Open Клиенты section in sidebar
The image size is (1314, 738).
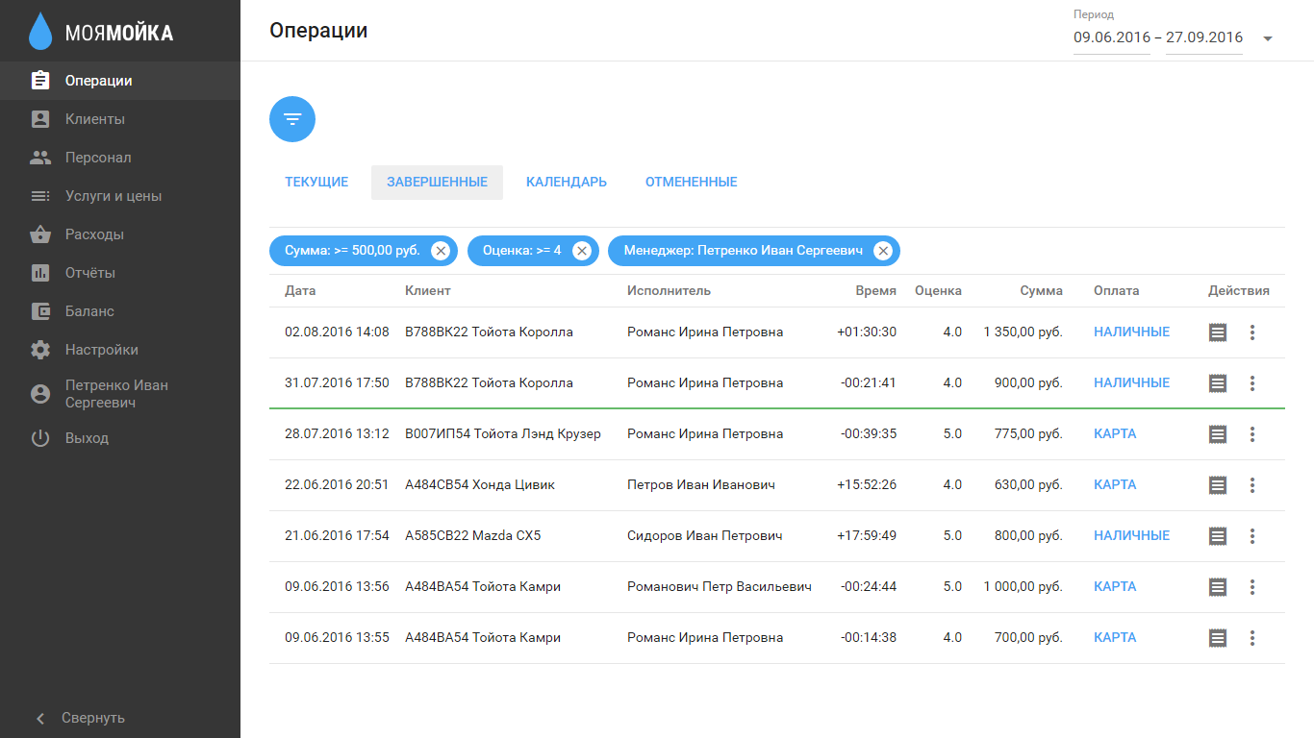(94, 119)
